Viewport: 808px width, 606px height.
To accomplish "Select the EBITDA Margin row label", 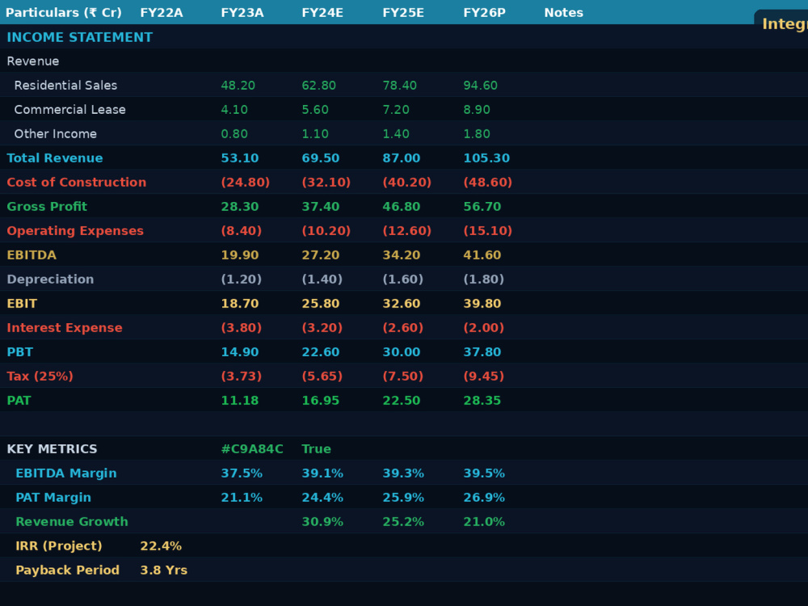I will [x=66, y=473].
